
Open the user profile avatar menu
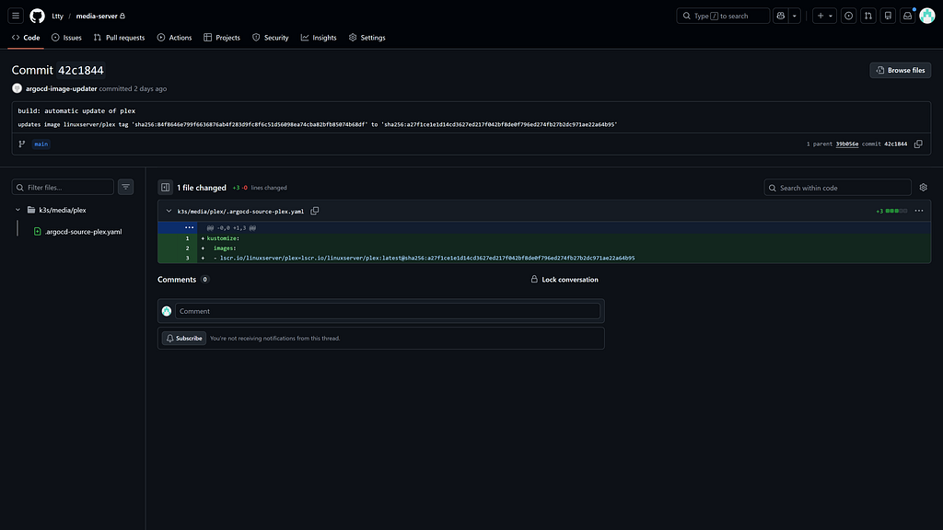point(926,16)
